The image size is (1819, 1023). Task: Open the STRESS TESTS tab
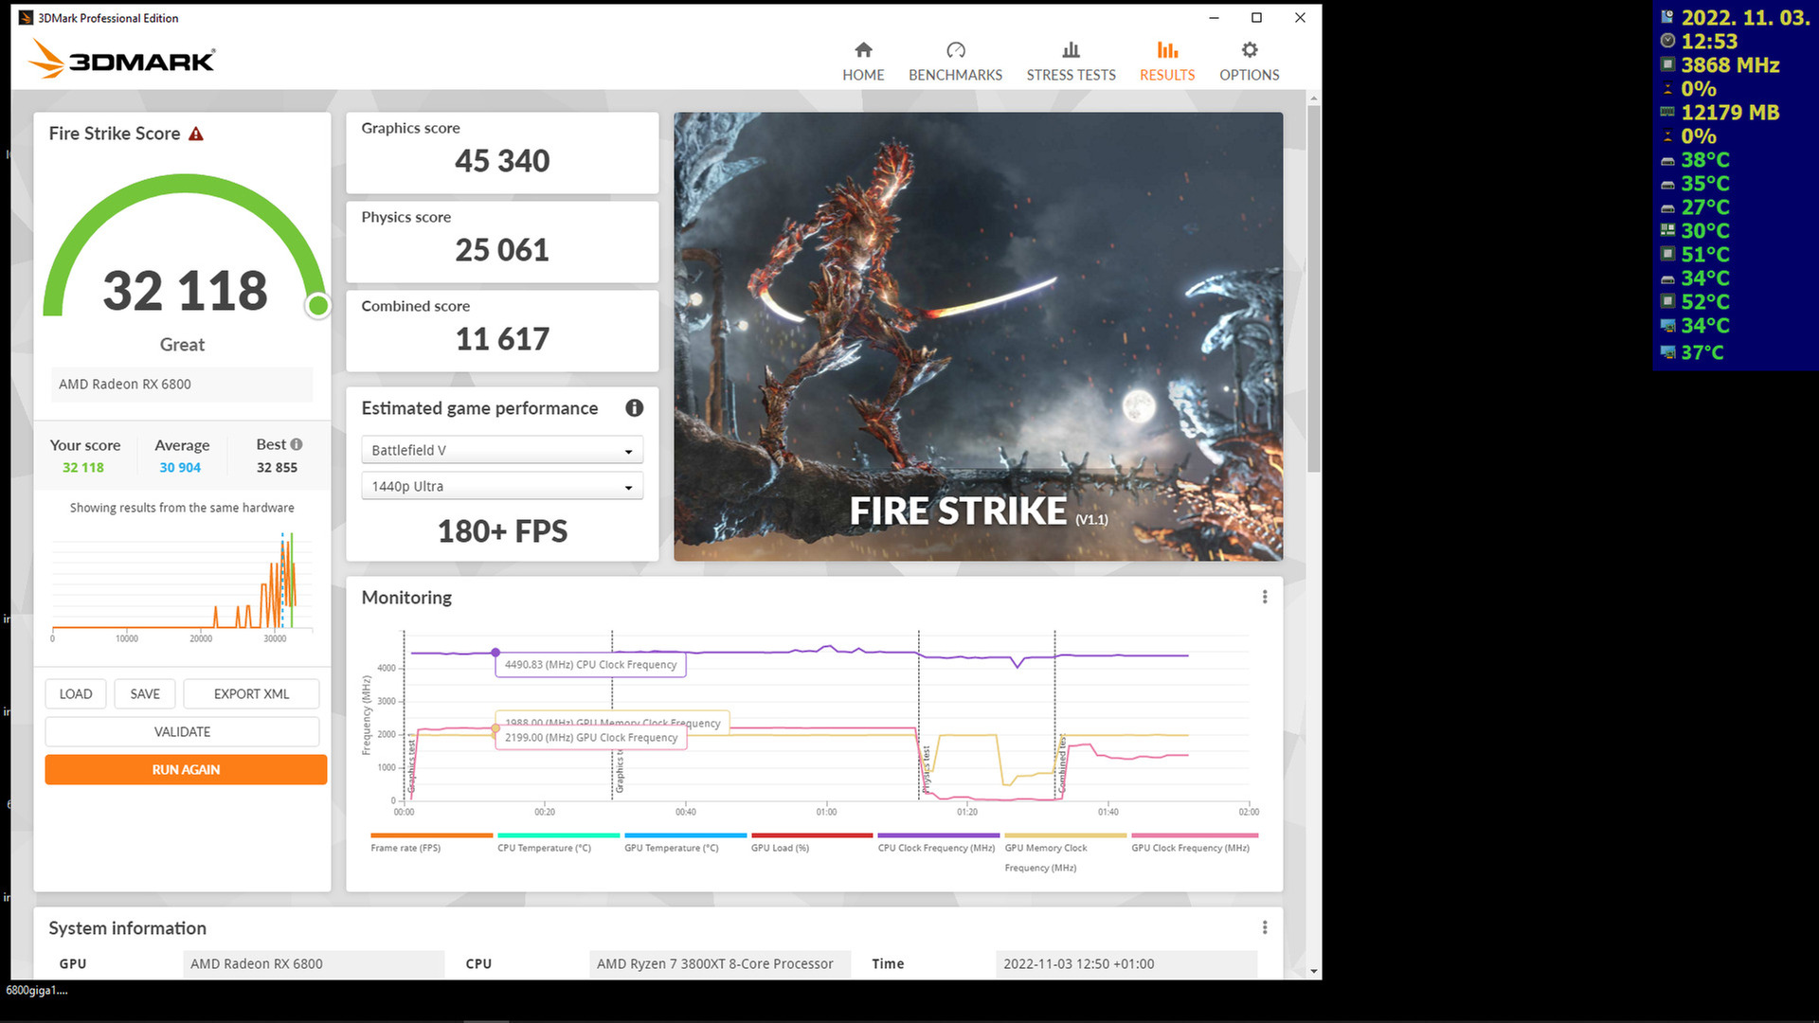tap(1071, 62)
